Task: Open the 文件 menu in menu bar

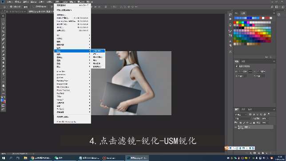Action: tap(9, 2)
